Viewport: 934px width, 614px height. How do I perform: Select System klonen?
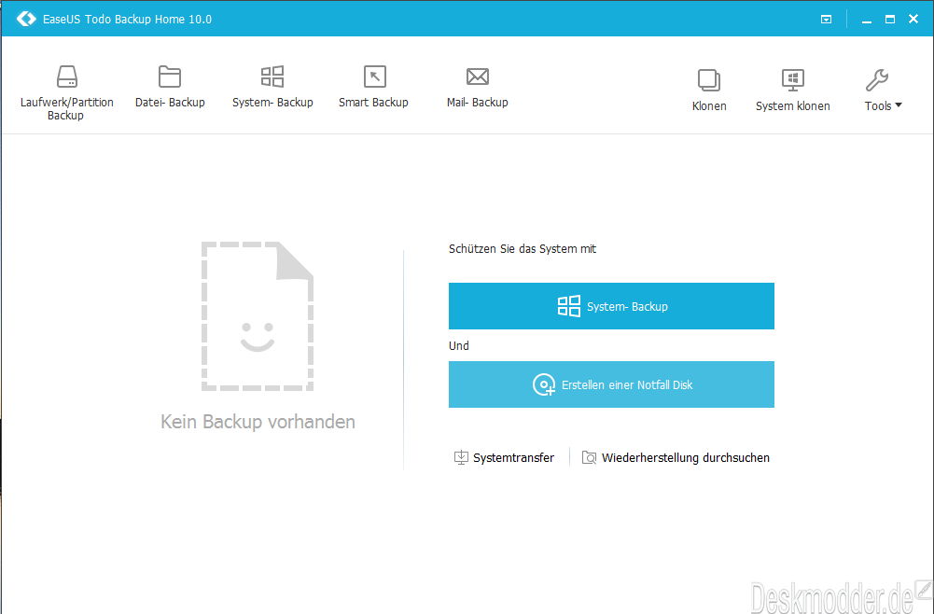coord(792,90)
